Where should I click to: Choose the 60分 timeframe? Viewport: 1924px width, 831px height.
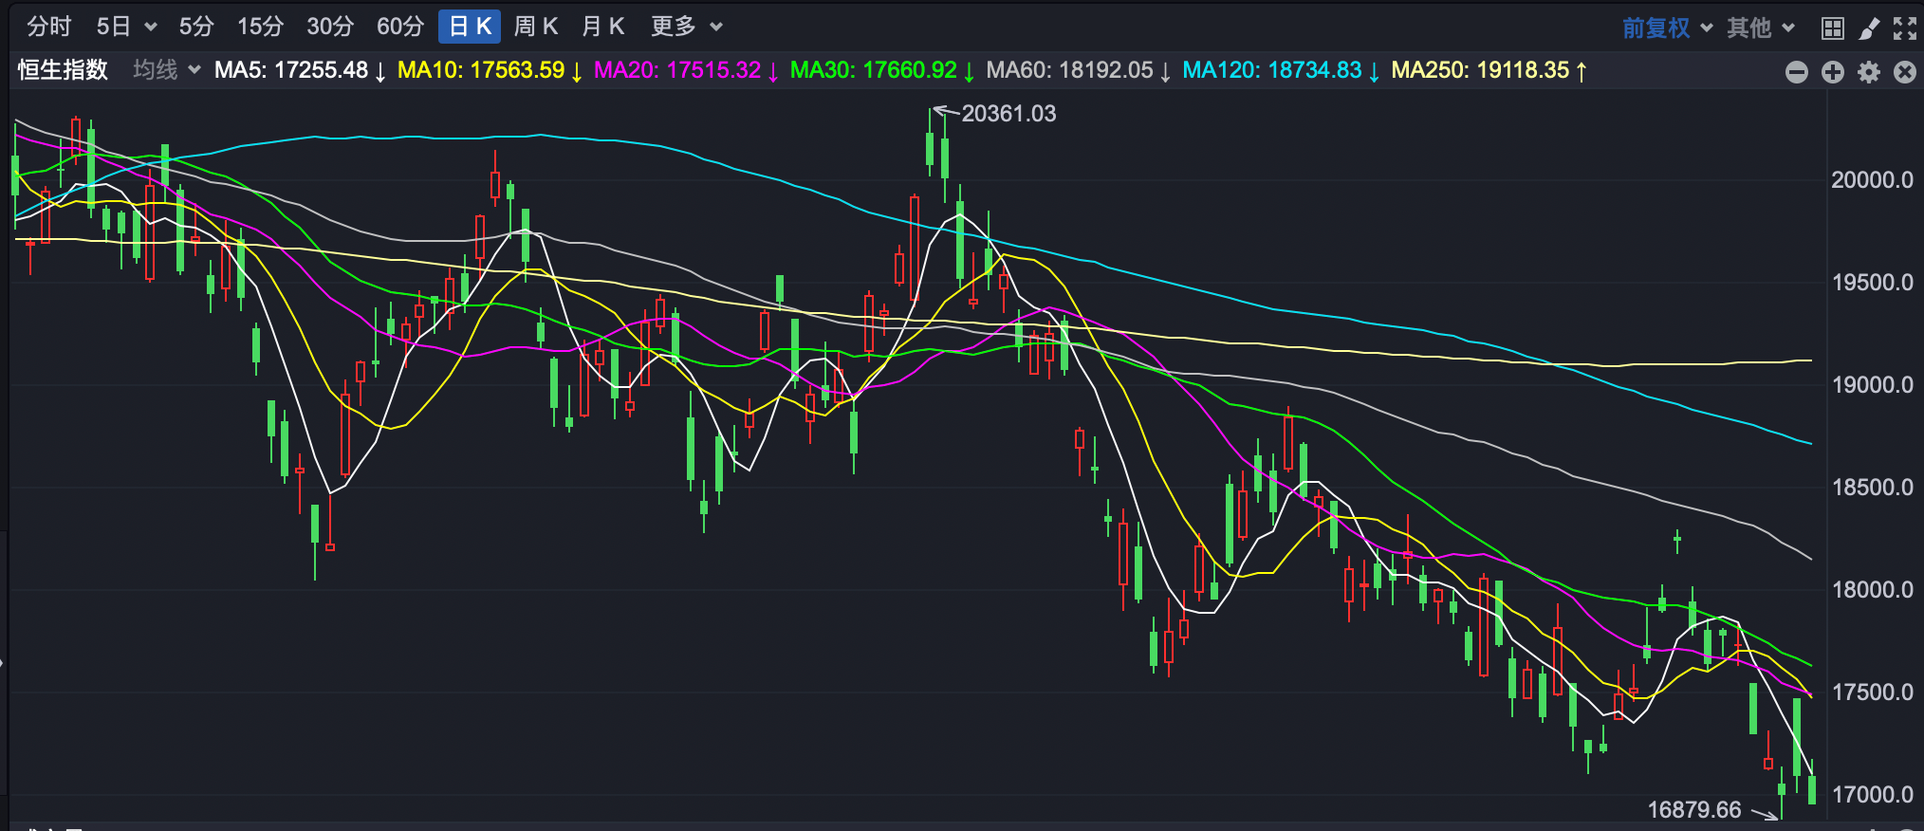(x=399, y=27)
